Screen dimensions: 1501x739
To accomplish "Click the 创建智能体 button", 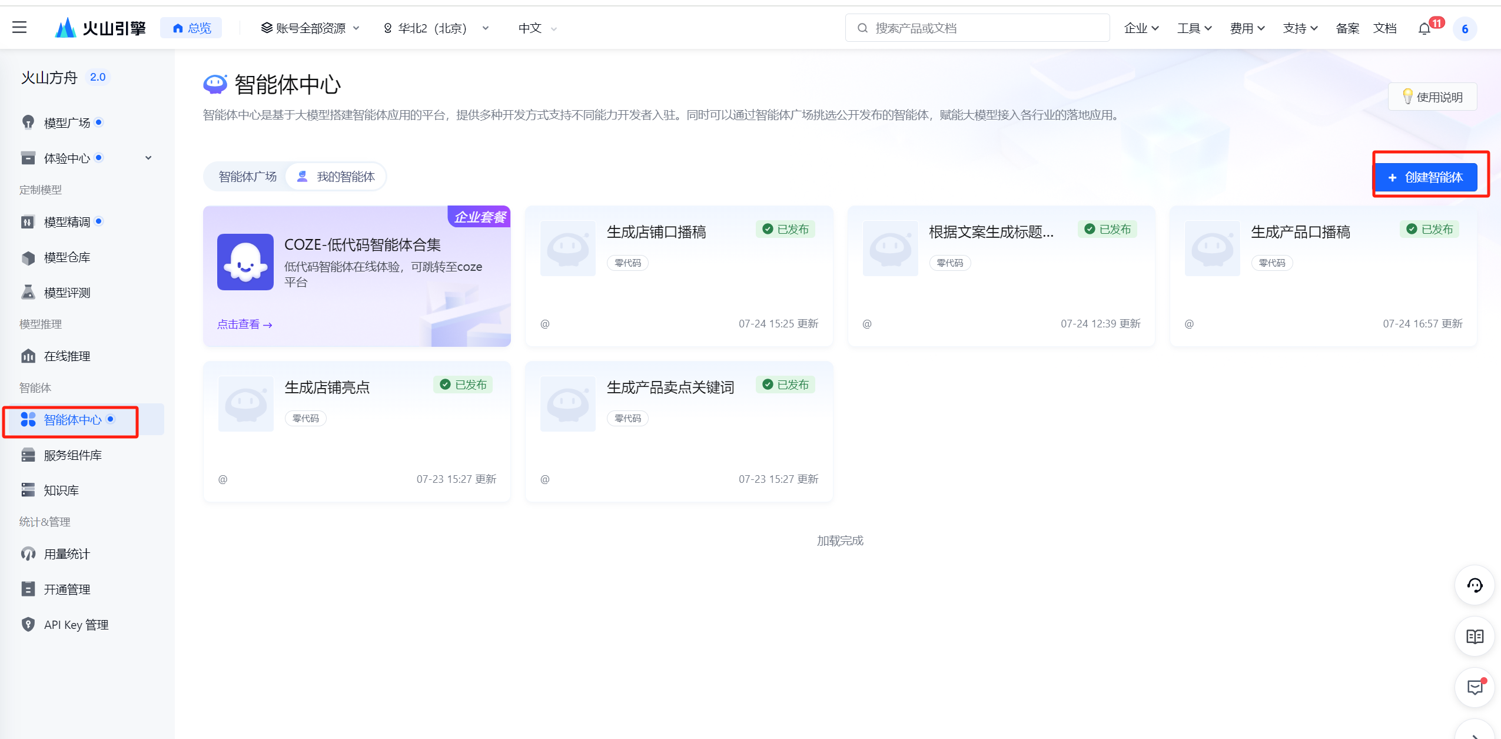I will pyautogui.click(x=1426, y=177).
